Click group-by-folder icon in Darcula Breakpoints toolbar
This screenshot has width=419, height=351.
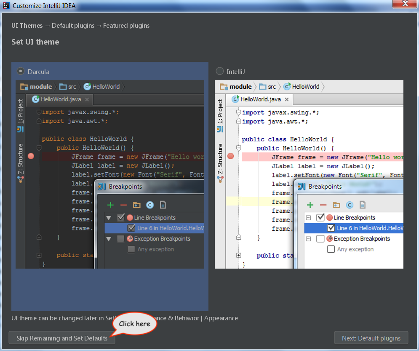(x=136, y=205)
